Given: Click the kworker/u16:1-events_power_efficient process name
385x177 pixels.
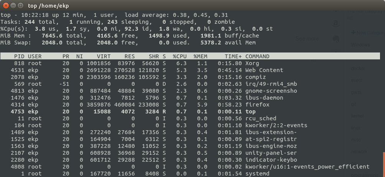Looking at the screenshot, I should [x=308, y=166].
